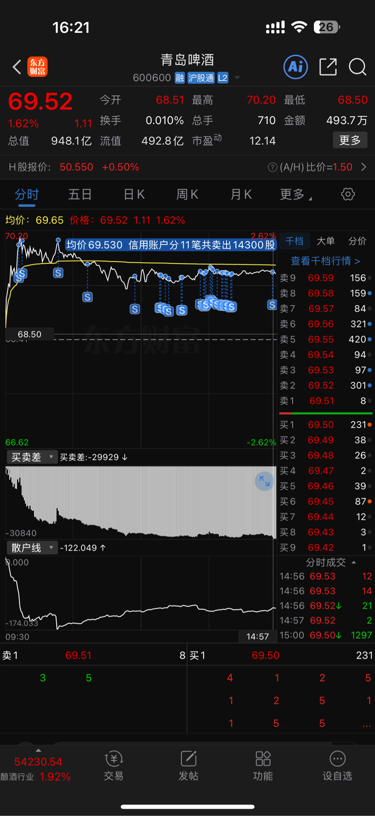
Task: Open the search magnifier icon
Action: 357,67
